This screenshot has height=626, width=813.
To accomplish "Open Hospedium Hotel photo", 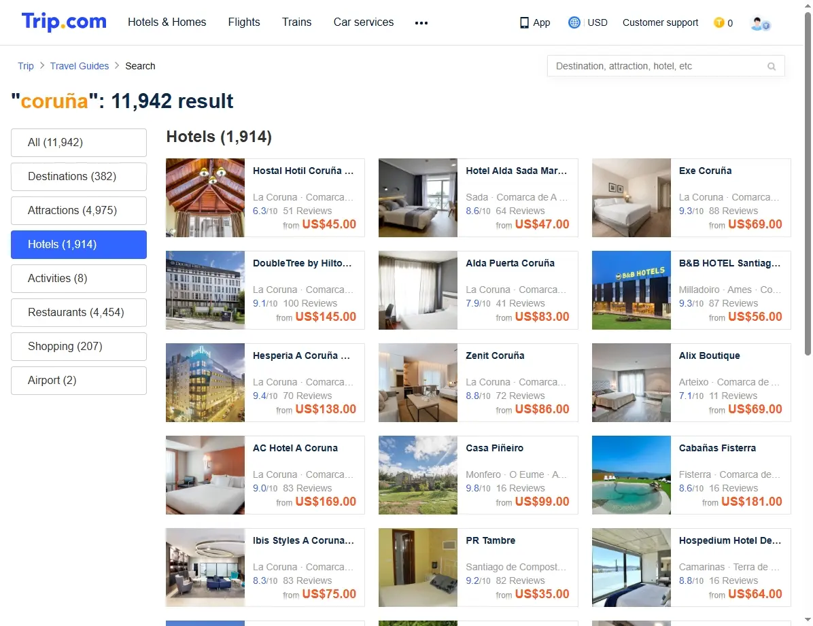I will click(x=632, y=568).
